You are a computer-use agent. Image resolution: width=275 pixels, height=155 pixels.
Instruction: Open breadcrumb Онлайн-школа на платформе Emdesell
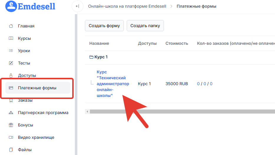click(127, 6)
